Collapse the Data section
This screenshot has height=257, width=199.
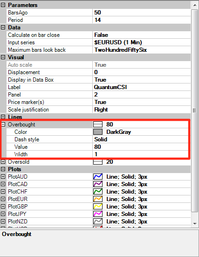pos(3,28)
